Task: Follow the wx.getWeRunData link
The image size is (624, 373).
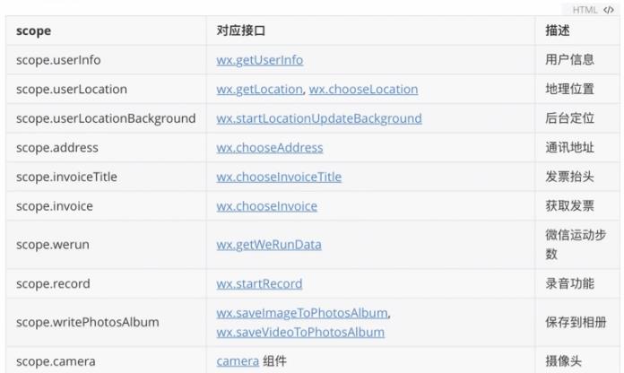Action: (x=268, y=245)
